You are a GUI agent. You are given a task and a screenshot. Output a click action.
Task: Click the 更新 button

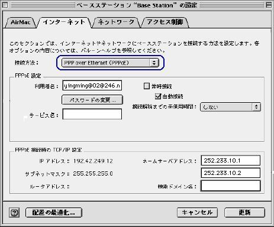tap(244, 212)
